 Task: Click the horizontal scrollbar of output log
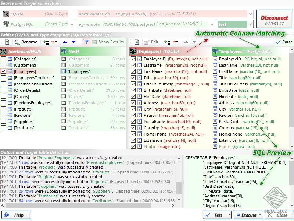[78, 206]
